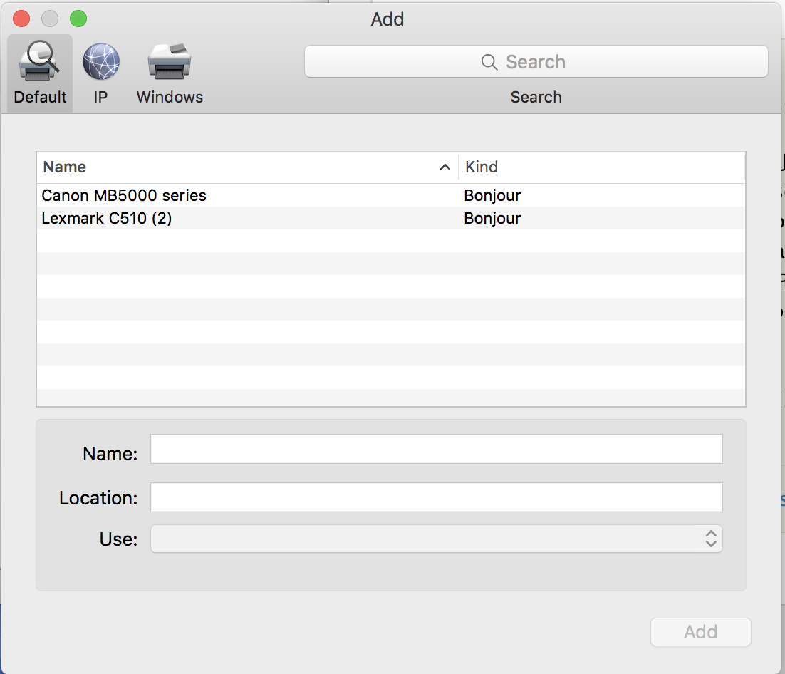This screenshot has height=674, width=785.
Task: Click the green zoom button
Action: tap(78, 19)
